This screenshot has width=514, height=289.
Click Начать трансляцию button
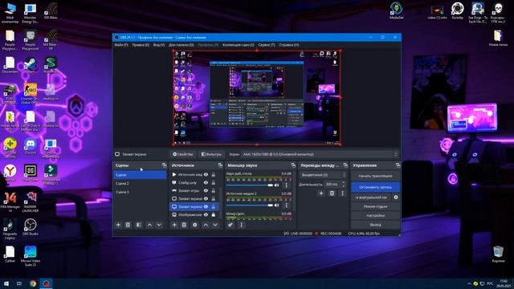(x=375, y=176)
